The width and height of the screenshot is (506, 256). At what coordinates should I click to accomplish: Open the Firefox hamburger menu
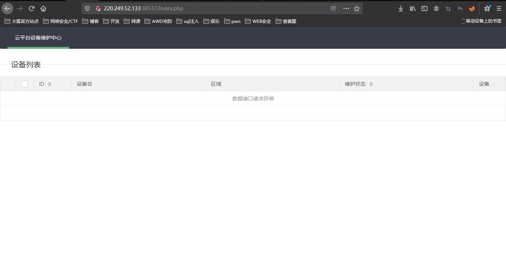(499, 8)
